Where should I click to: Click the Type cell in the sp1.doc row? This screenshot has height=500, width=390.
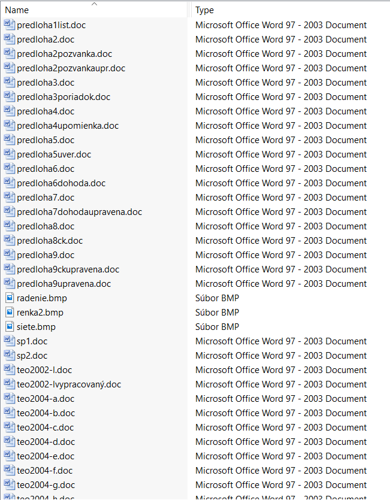(x=281, y=341)
